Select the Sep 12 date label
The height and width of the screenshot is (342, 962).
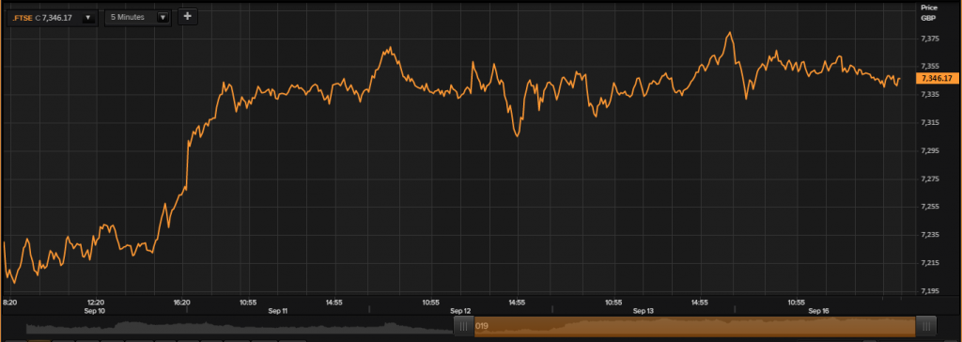tap(460, 311)
